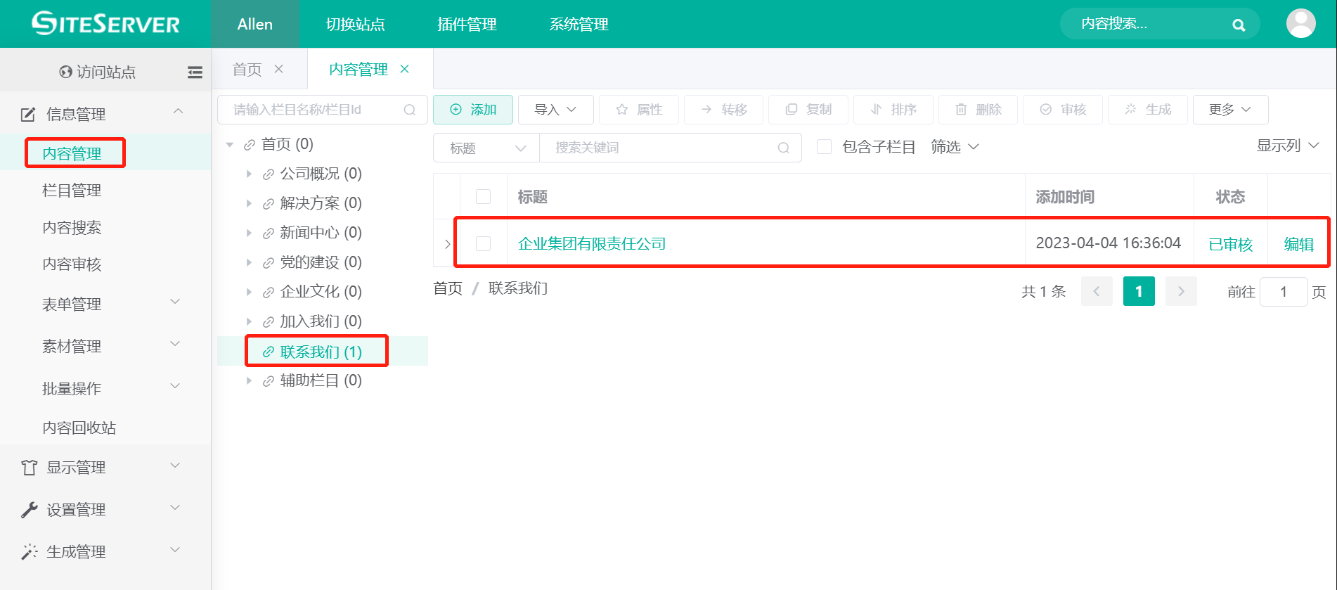Check the 企业集团有限责任公司 row checkbox
1337x590 pixels.
pyautogui.click(x=484, y=243)
